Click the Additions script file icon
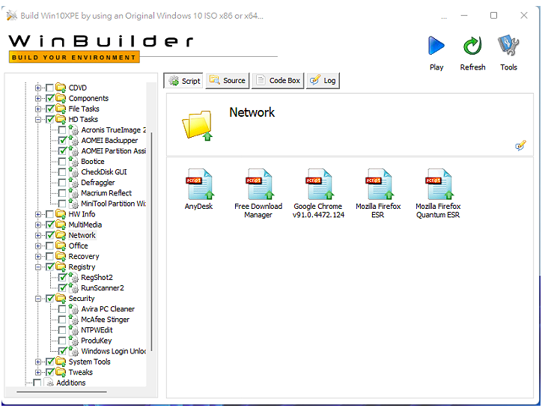Screen dimensions: 548x408 (x=49, y=383)
